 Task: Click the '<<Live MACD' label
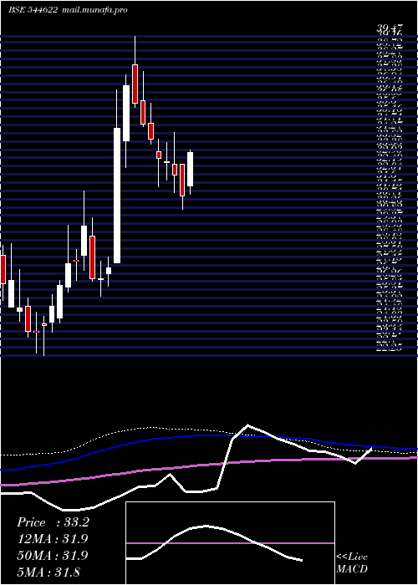coord(352,563)
